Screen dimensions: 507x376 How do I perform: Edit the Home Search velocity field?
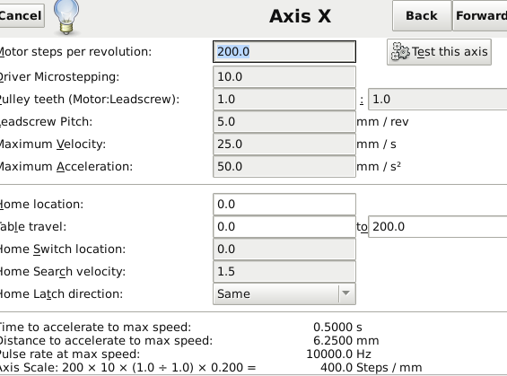284,272
